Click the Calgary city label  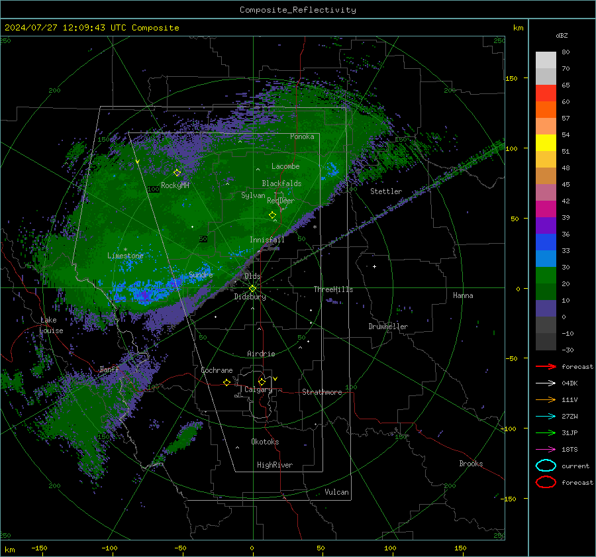pos(258,389)
